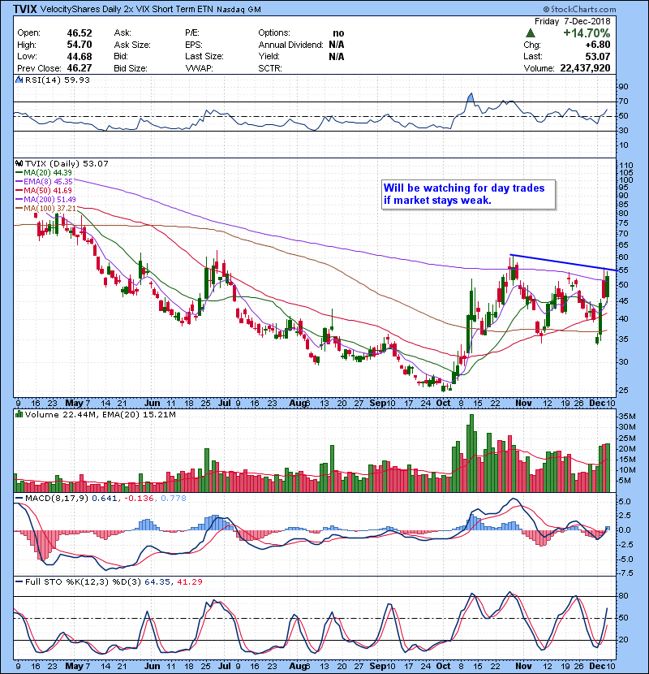This screenshot has width=649, height=674.
Task: Click the Friday 7-Dec-2018 date
Action: coord(572,21)
